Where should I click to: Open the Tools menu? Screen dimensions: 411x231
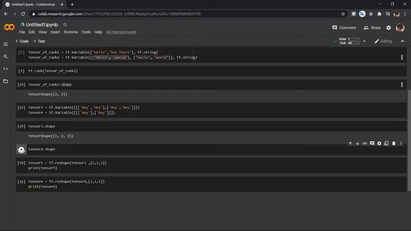tap(86, 32)
